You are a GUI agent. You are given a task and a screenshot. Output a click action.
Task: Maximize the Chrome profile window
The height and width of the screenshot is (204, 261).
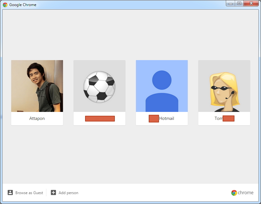tap(239, 4)
